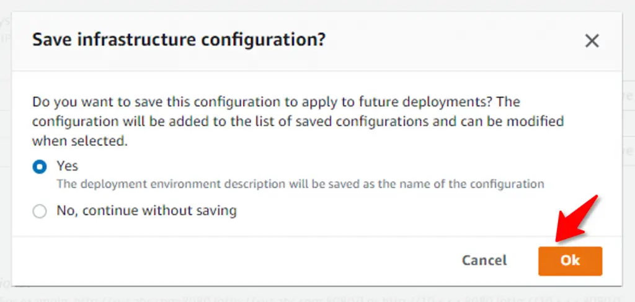Confirm saving configuration with Ok
Viewport: 635px width, 302px height.
[x=570, y=260]
